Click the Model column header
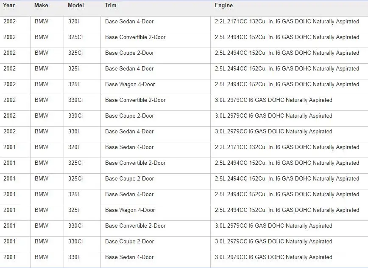This screenshot has height=268, width=368. 75,5
